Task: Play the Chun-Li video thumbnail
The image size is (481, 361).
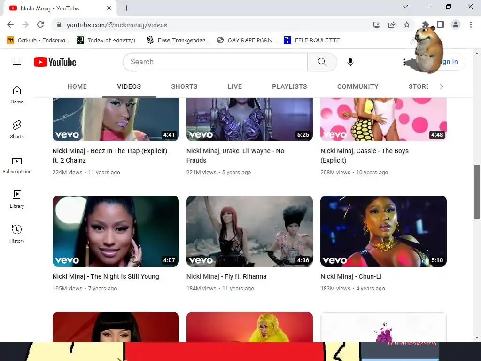Action: 383,231
